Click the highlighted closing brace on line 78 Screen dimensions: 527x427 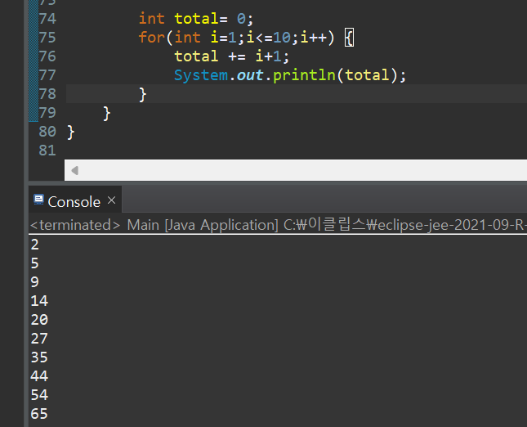(x=143, y=94)
